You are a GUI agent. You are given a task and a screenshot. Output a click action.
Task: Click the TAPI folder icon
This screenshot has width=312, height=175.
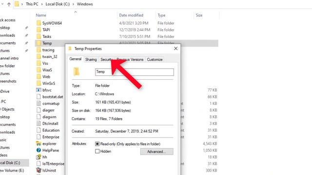click(x=39, y=30)
